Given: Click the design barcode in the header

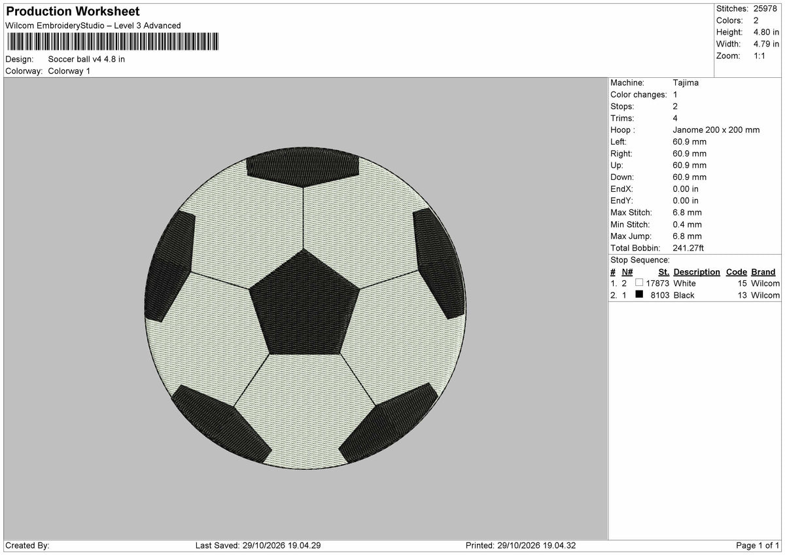Looking at the screenshot, I should [x=113, y=43].
